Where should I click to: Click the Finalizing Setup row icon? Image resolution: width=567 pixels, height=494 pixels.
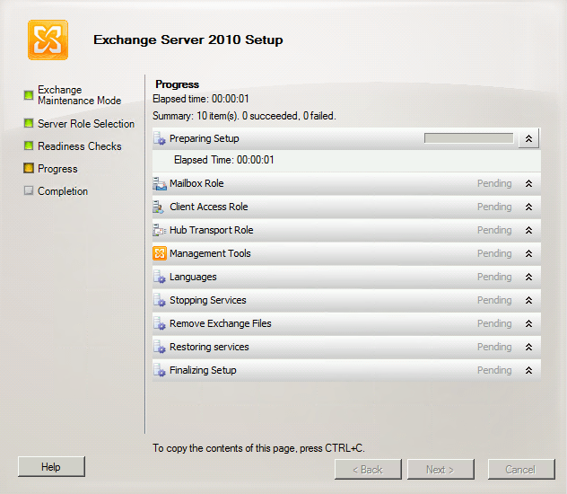[160, 370]
